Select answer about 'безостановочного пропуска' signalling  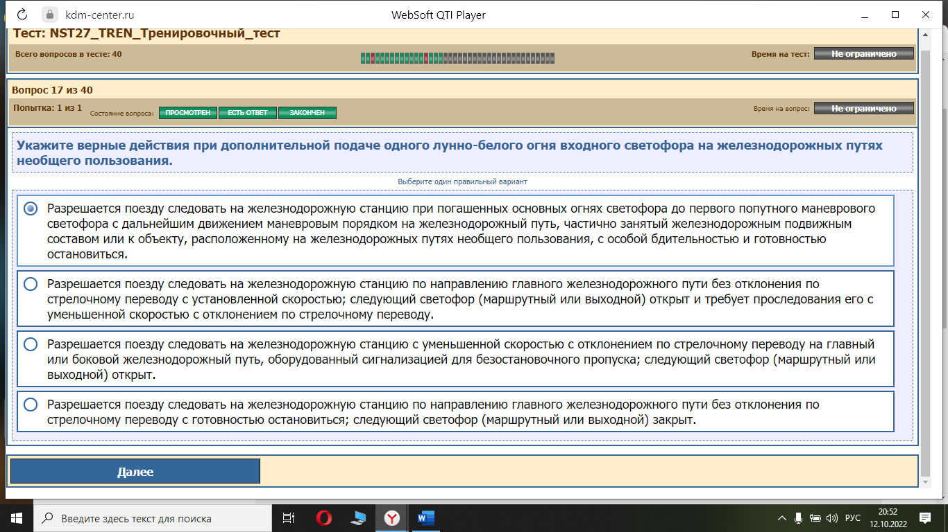click(x=455, y=359)
